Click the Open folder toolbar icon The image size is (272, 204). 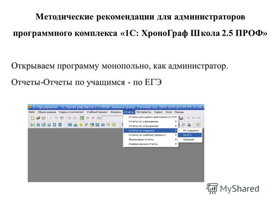point(38,118)
